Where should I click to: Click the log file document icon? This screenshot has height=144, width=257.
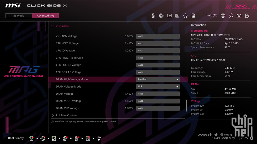pos(193,15)
